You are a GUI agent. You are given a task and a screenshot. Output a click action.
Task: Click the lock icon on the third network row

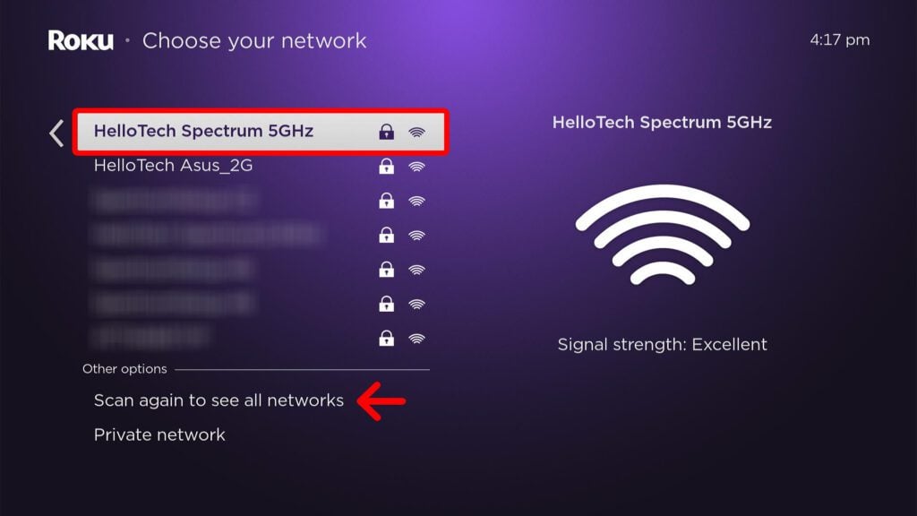(388, 201)
